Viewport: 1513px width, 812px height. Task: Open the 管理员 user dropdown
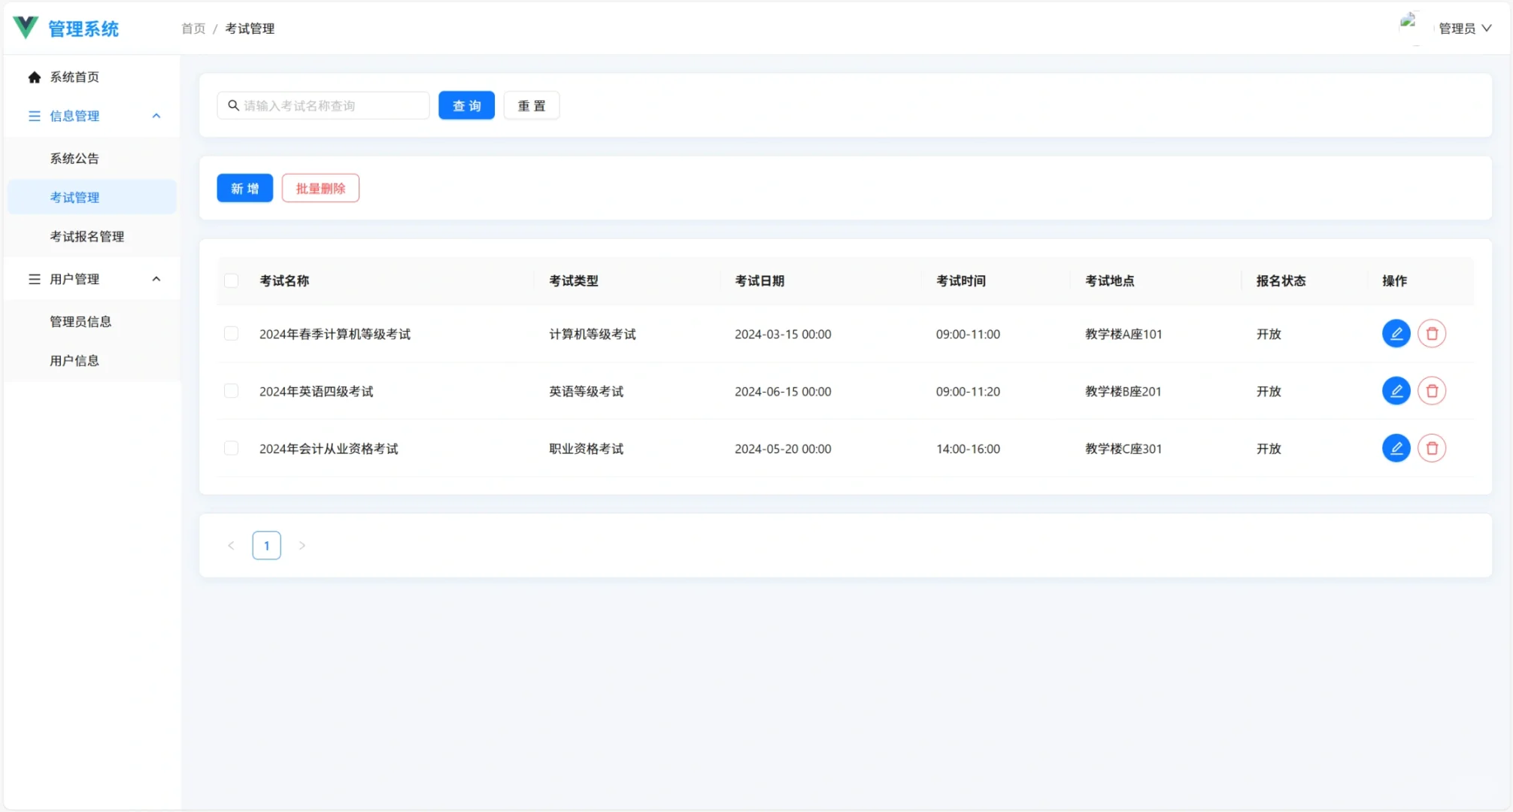pos(1464,29)
